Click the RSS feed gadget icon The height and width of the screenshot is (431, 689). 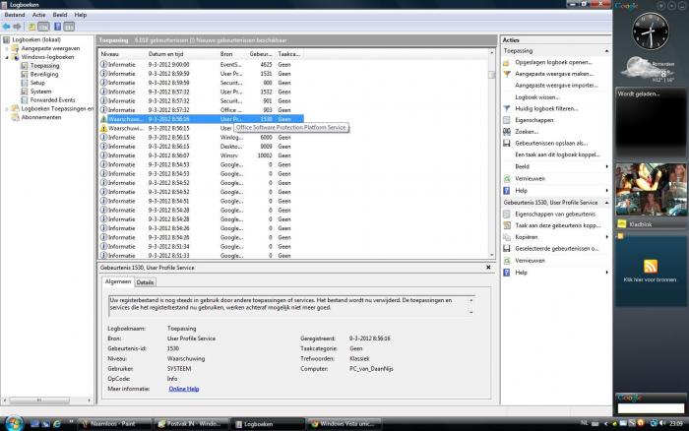pos(650,267)
